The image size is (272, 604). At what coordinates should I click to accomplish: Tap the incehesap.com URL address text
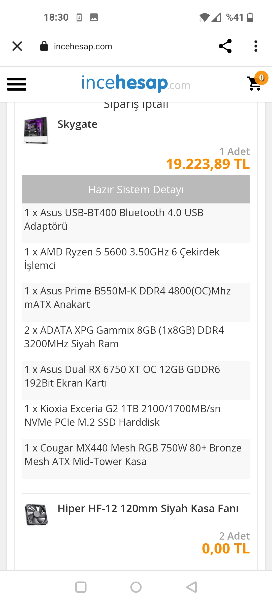coord(83,46)
